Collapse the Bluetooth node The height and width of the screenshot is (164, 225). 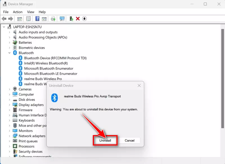pyautogui.click(x=10, y=53)
